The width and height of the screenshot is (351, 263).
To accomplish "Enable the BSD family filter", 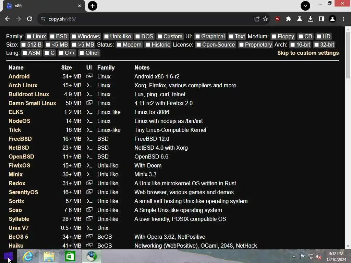I will (x=52, y=36).
